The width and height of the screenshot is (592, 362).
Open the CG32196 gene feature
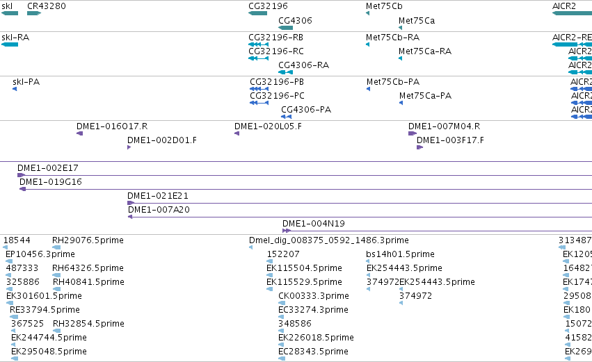coord(258,13)
